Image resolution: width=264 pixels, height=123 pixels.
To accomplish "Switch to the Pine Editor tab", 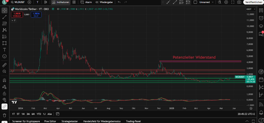I will point(51,121).
